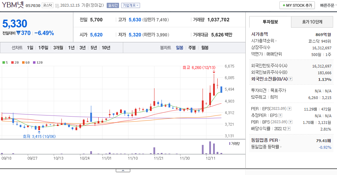This screenshot has height=175, width=337.
Task: Click 거래대금 value 5,626 백만
Action: point(222,35)
